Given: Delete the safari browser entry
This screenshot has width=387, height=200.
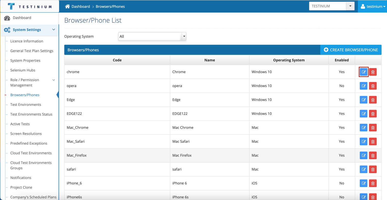Looking at the screenshot, I should (373, 169).
